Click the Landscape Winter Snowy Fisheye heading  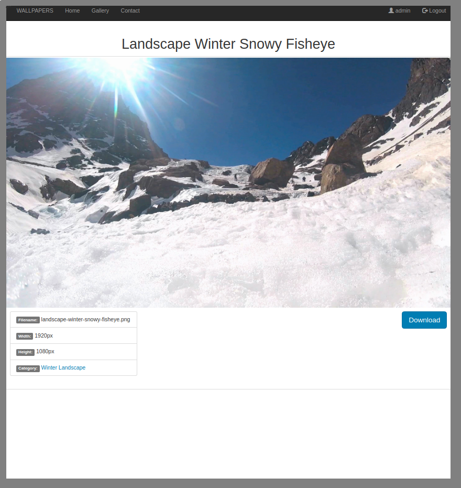point(228,44)
